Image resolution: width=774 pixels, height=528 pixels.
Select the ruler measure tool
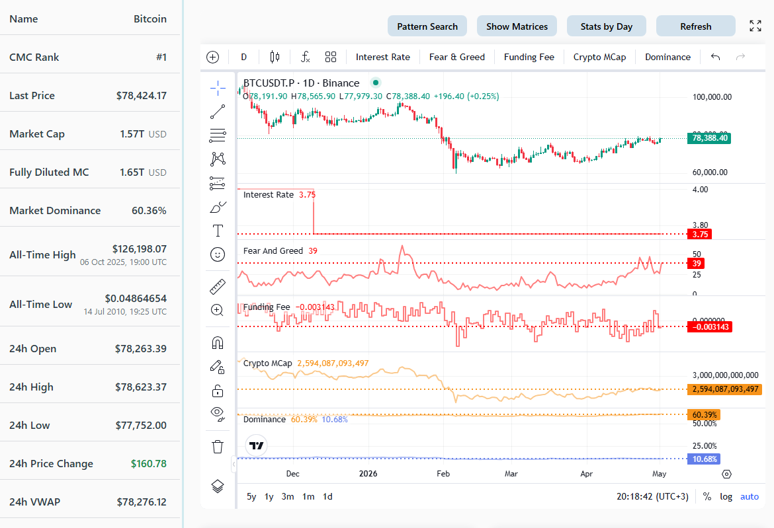tap(218, 286)
